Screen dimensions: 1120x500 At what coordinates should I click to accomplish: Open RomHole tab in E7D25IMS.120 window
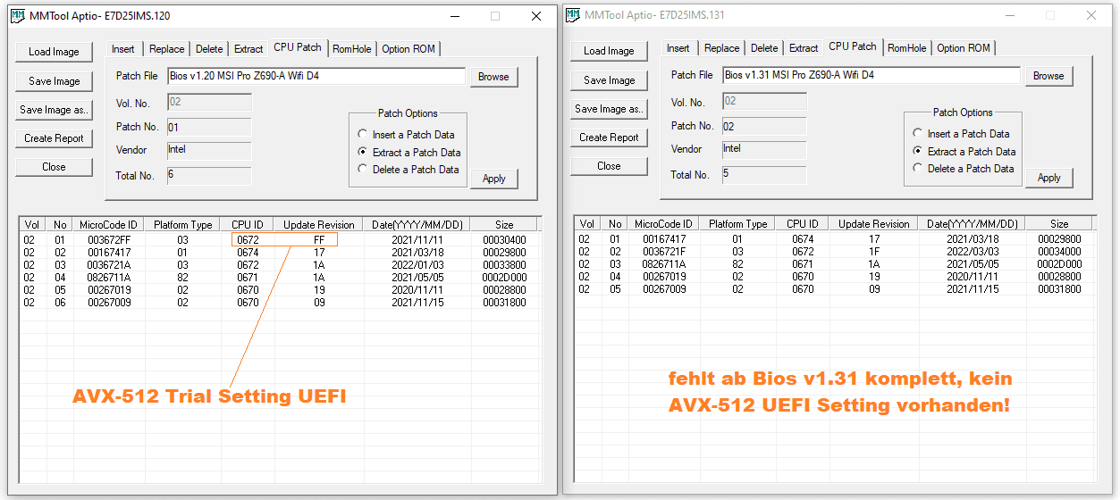[x=352, y=49]
